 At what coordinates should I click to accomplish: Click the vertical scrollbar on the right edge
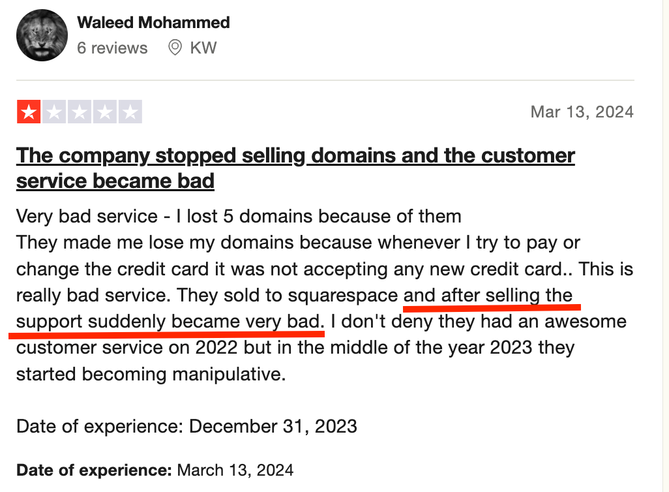(x=665, y=246)
